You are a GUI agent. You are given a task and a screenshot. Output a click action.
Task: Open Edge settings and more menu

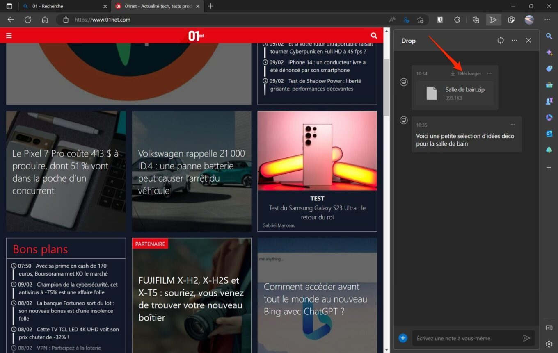[x=547, y=20]
